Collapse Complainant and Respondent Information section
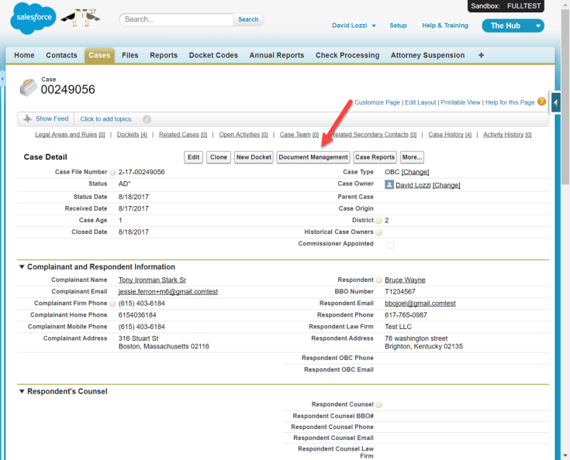 22,267
